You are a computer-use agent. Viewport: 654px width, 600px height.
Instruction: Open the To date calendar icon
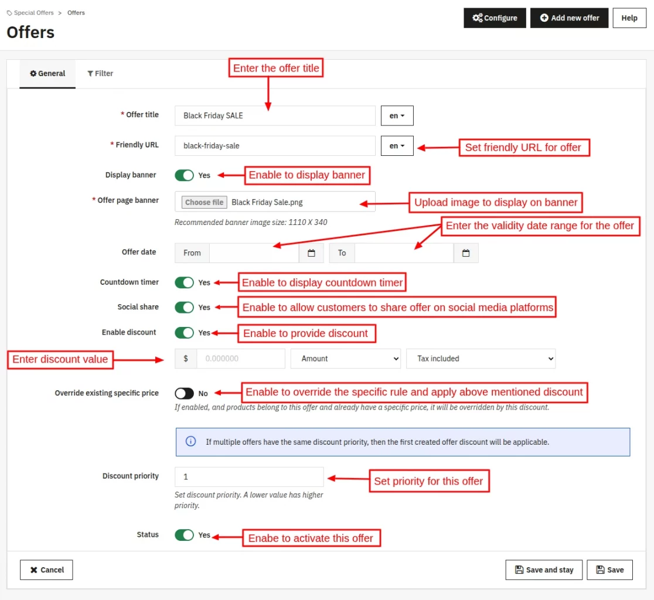pos(466,253)
